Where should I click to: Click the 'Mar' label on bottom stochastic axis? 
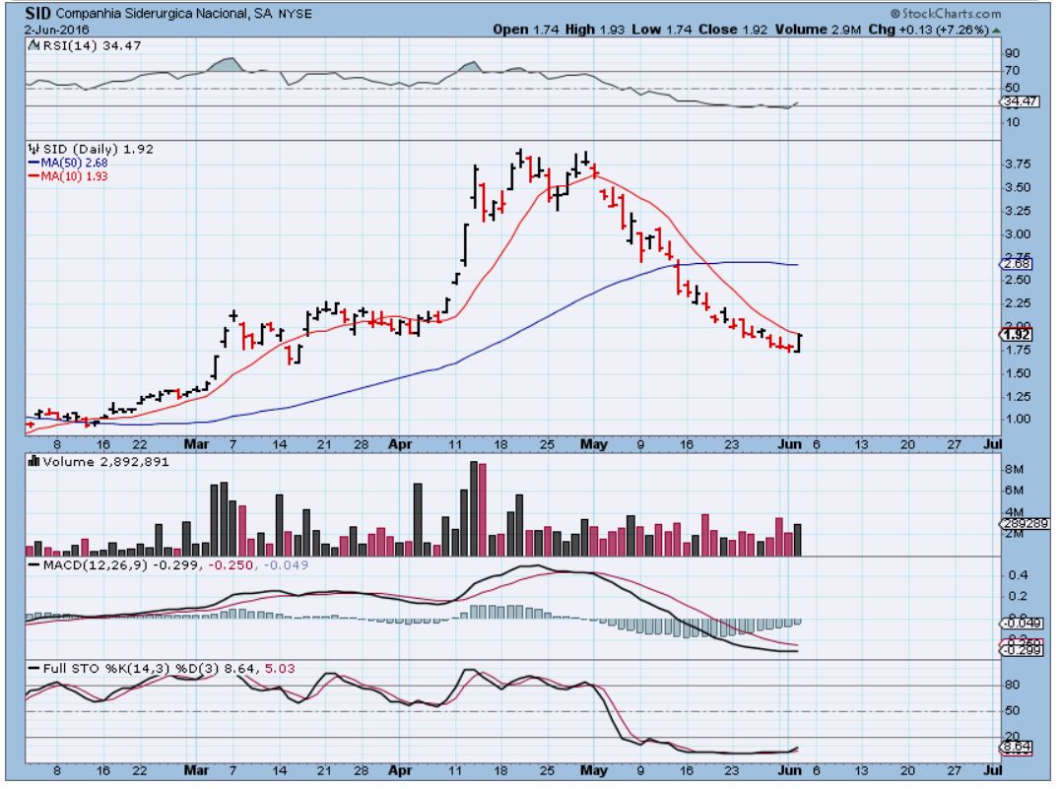pos(197,770)
